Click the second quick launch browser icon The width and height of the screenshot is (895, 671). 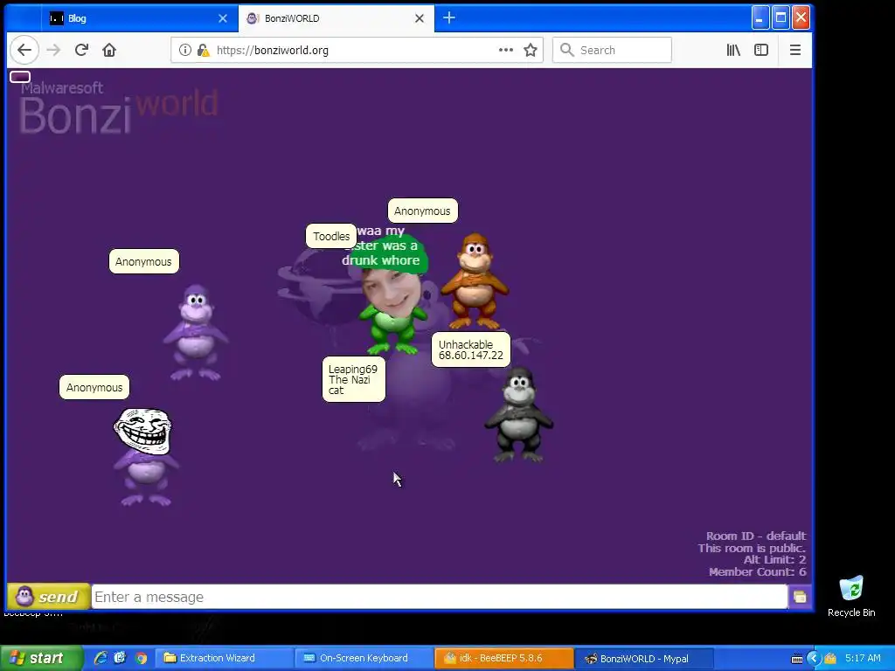click(120, 658)
